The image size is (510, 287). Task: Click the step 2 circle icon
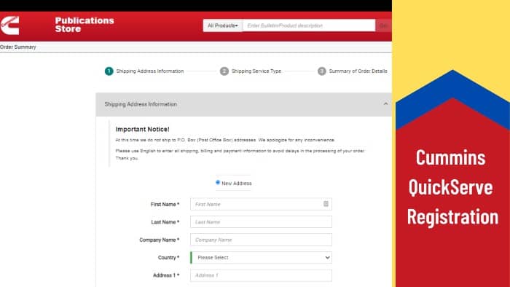[x=224, y=71]
